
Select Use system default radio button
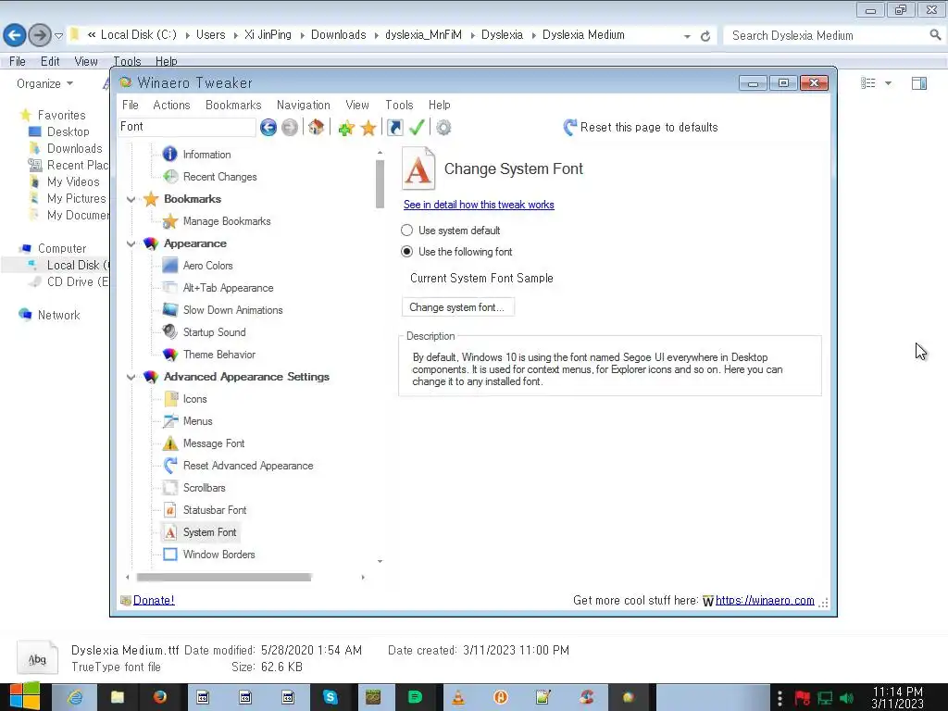tap(407, 231)
